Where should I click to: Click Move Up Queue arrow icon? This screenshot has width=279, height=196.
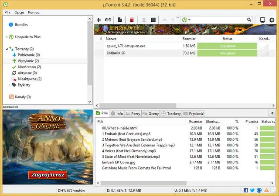tap(165, 20)
